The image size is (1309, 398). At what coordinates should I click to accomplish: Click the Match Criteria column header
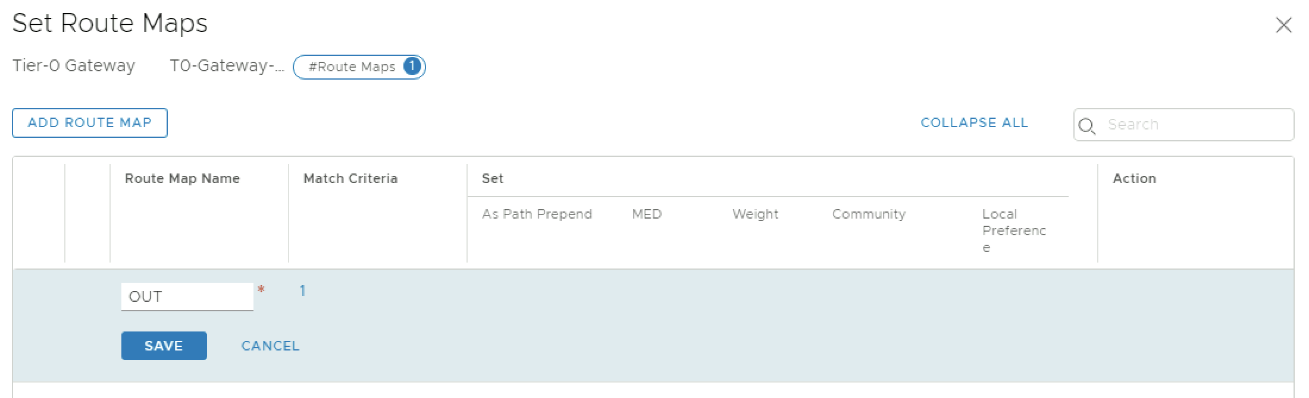350,179
